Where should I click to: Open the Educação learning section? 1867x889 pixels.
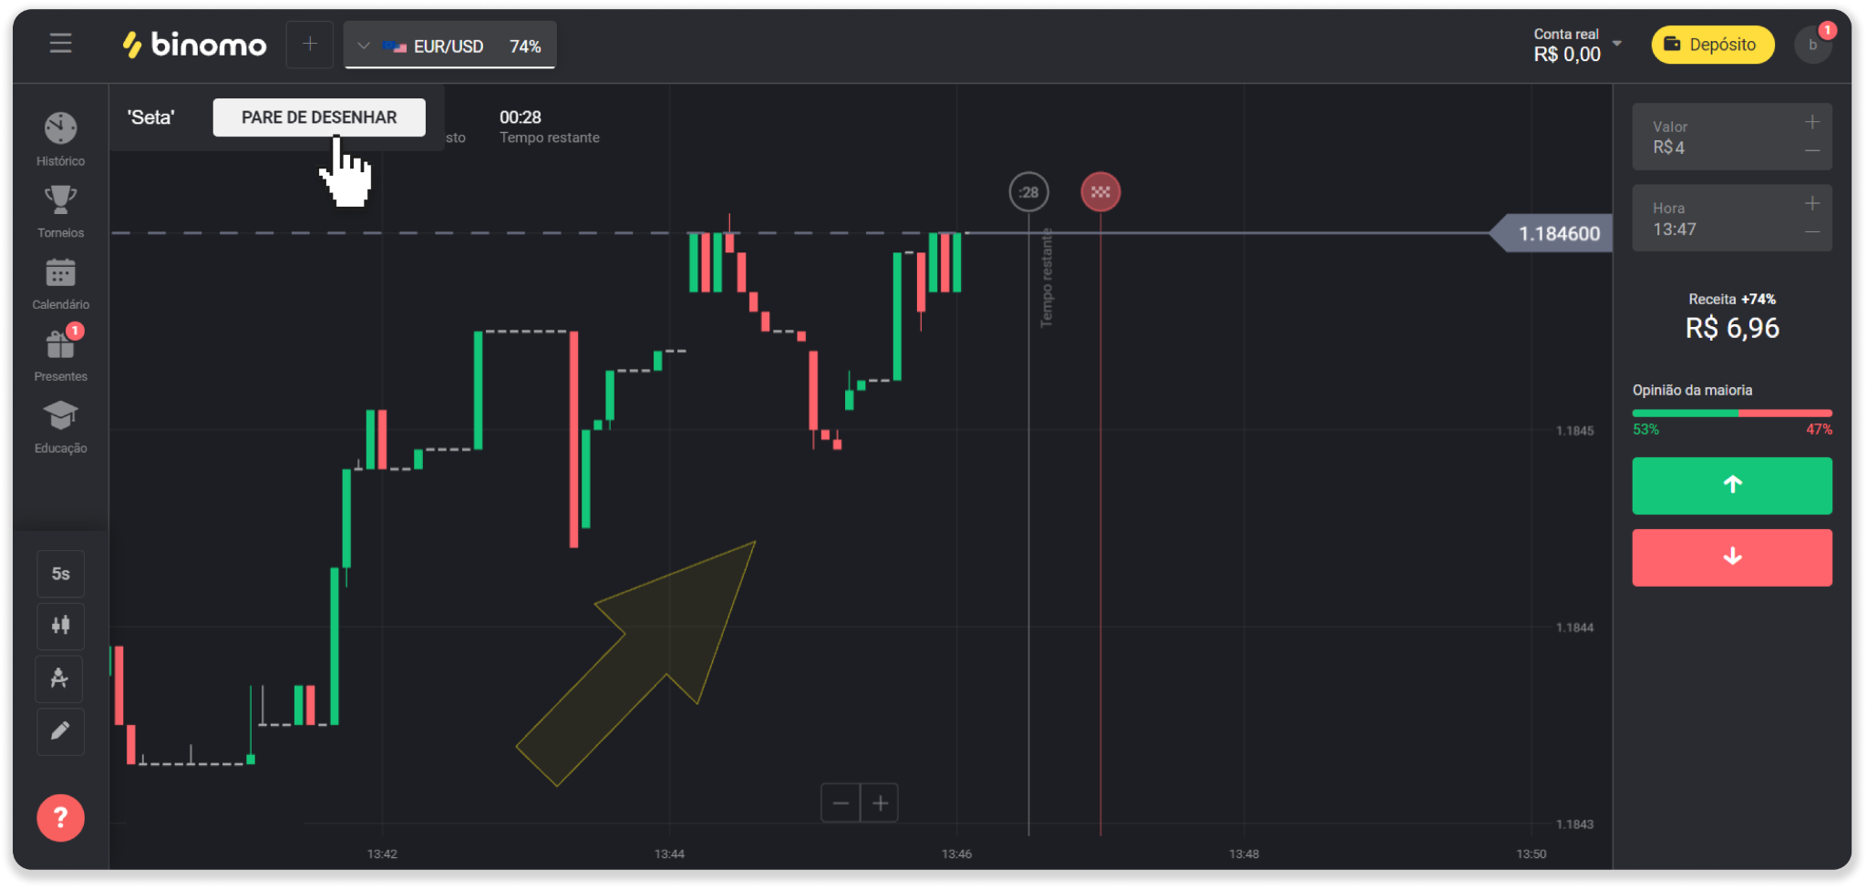(x=60, y=426)
